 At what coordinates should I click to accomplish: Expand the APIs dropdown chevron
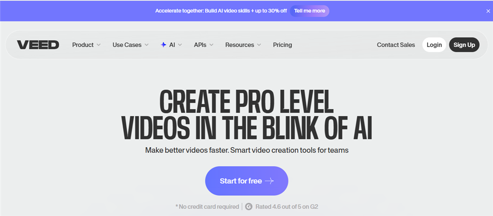coord(211,45)
